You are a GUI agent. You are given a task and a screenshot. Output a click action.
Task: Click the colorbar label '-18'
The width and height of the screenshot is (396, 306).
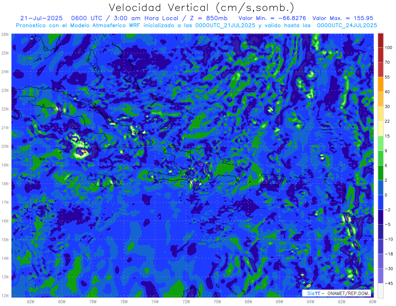388,254
